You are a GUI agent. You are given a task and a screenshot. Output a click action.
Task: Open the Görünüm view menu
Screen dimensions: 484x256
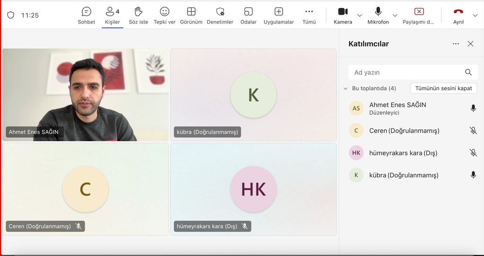point(191,15)
